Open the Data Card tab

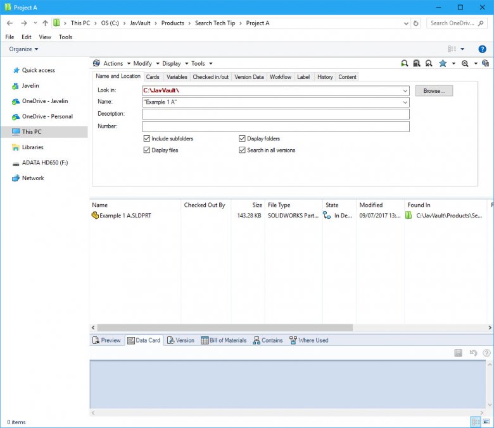[x=144, y=340]
